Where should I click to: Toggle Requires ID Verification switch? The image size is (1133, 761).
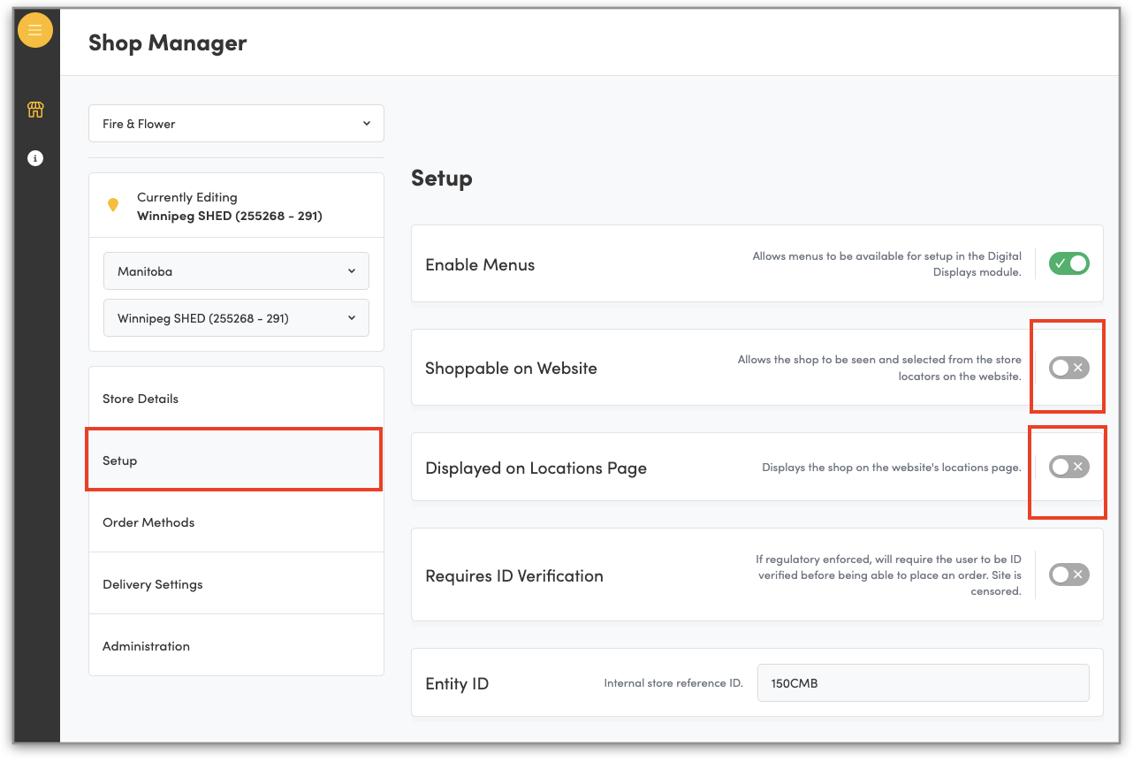tap(1068, 575)
